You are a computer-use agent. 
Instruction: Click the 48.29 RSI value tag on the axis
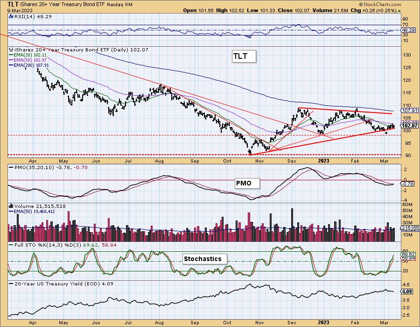click(409, 30)
